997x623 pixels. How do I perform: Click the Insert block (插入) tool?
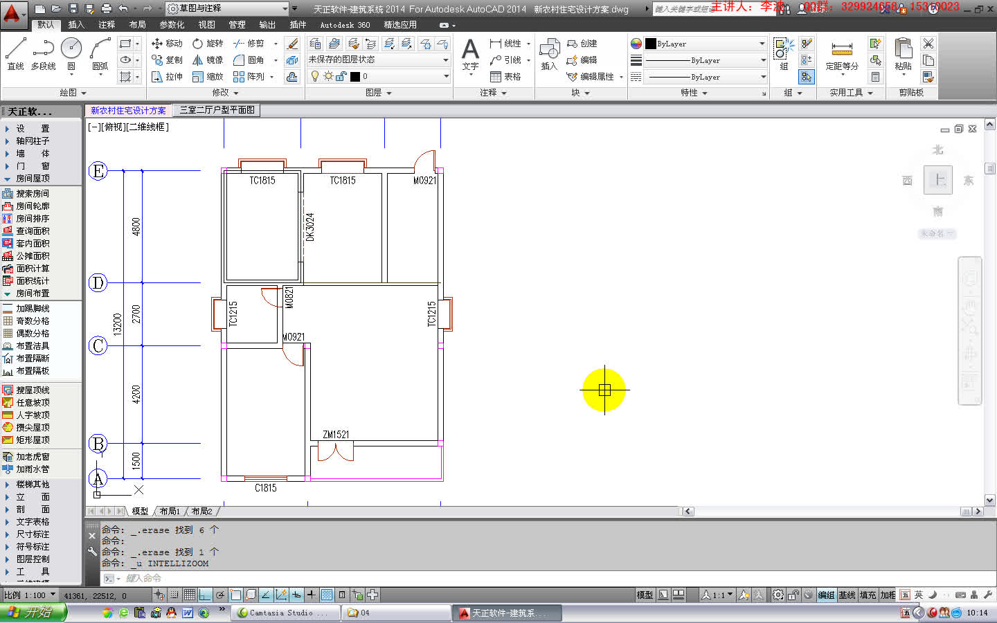tap(549, 54)
